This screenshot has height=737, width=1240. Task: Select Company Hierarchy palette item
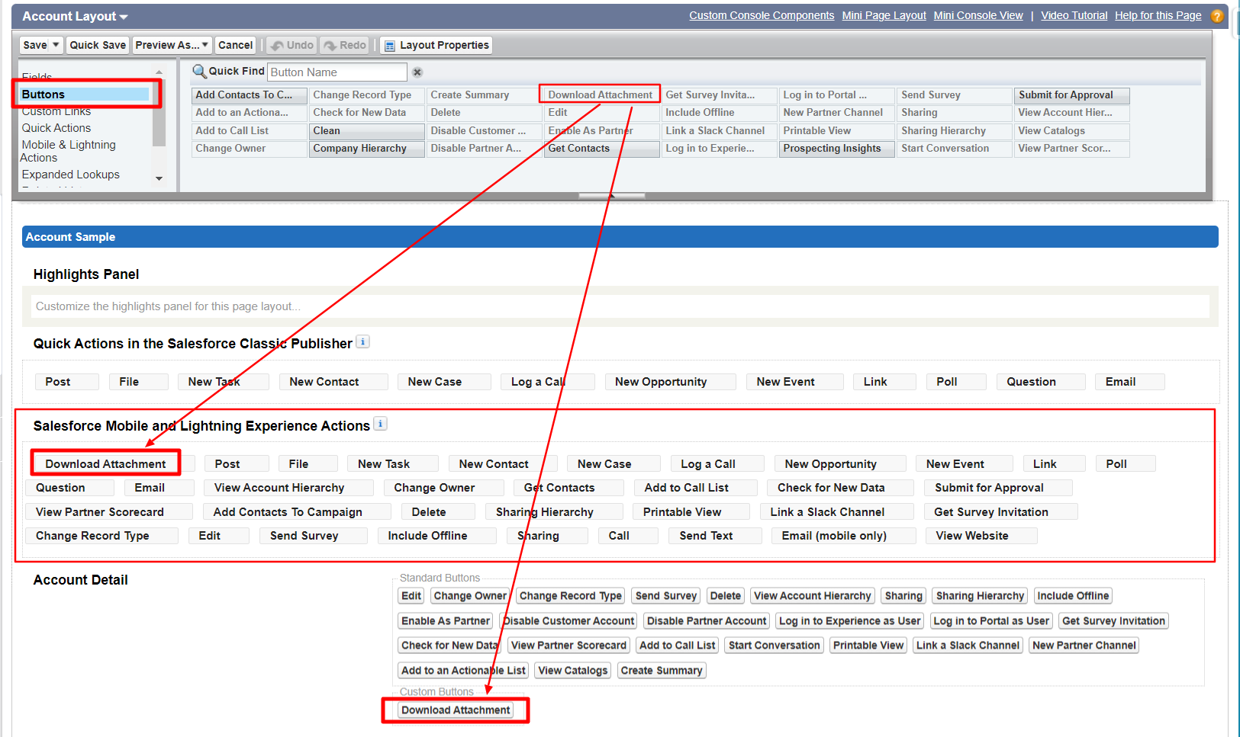coord(366,149)
